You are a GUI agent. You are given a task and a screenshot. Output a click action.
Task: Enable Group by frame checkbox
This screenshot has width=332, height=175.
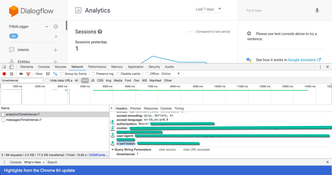point(62,74)
